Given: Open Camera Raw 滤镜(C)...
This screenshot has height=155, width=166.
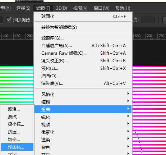Looking at the screenshot, I should (83, 53).
